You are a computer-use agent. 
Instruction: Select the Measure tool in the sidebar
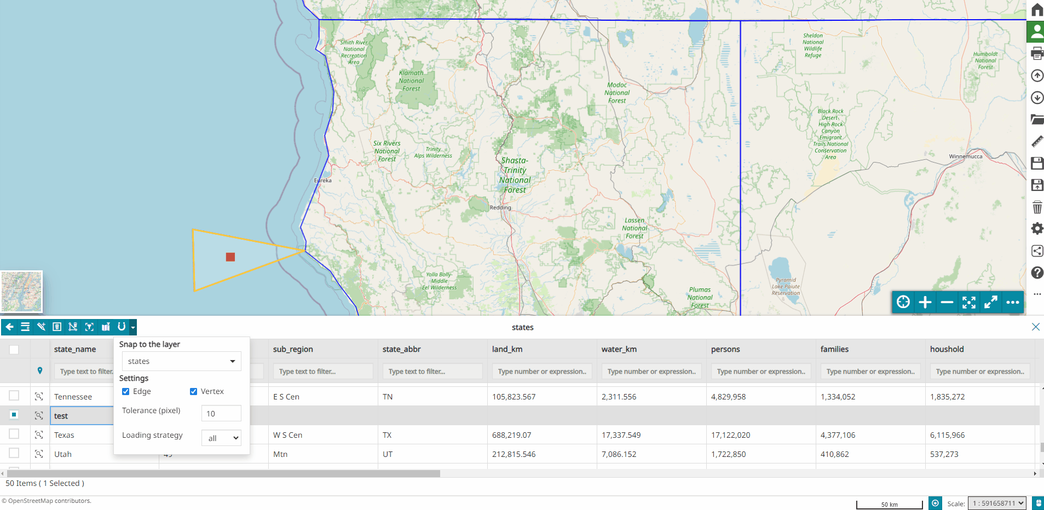(1036, 141)
